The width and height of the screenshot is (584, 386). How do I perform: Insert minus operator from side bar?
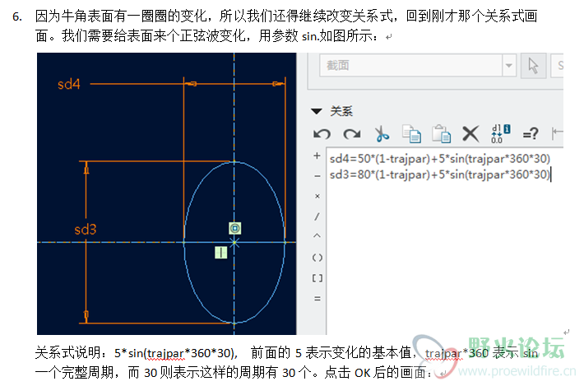317,176
